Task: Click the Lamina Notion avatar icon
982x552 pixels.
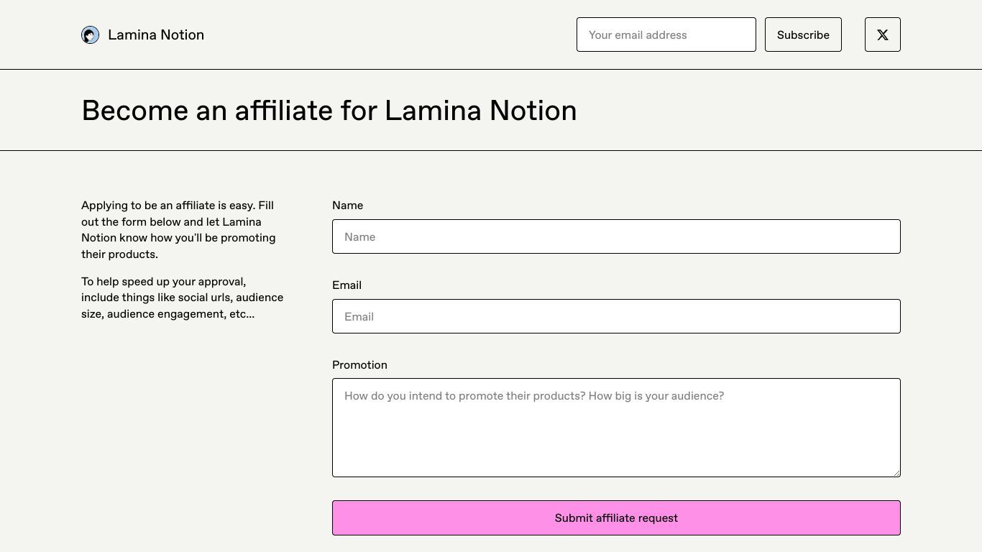Action: click(90, 34)
